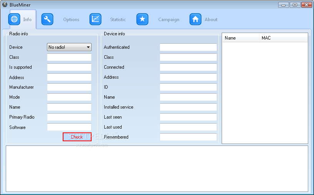The image size is (314, 195).
Task: Click the 'Primary Radio' label text
Action: point(22,117)
